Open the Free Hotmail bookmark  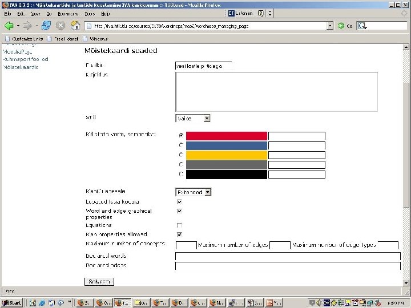coord(63,39)
